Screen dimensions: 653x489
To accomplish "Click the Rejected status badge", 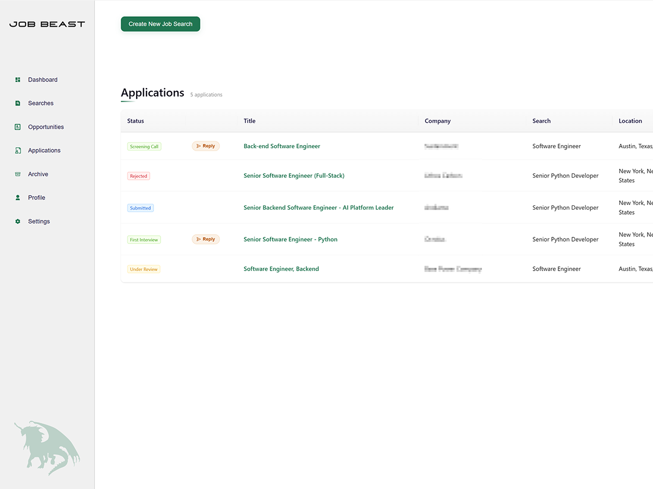I will 138,175.
